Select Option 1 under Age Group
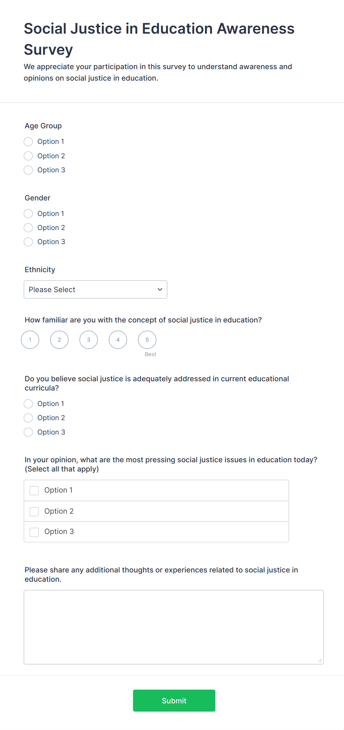The height and width of the screenshot is (730, 344). click(28, 142)
